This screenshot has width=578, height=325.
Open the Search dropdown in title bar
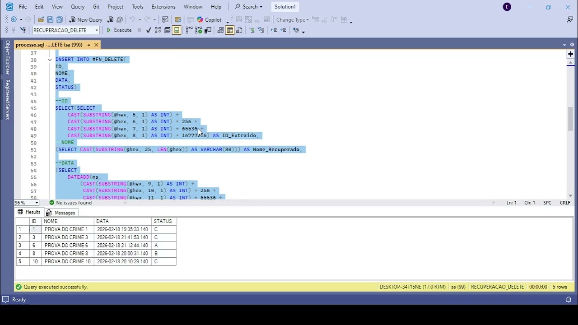pyautogui.click(x=248, y=7)
